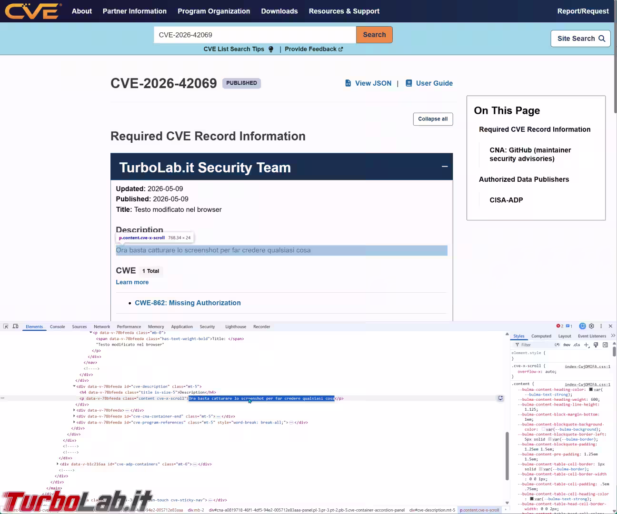
Task: Click the heading-color black swatch in Styles
Action: pos(591,390)
